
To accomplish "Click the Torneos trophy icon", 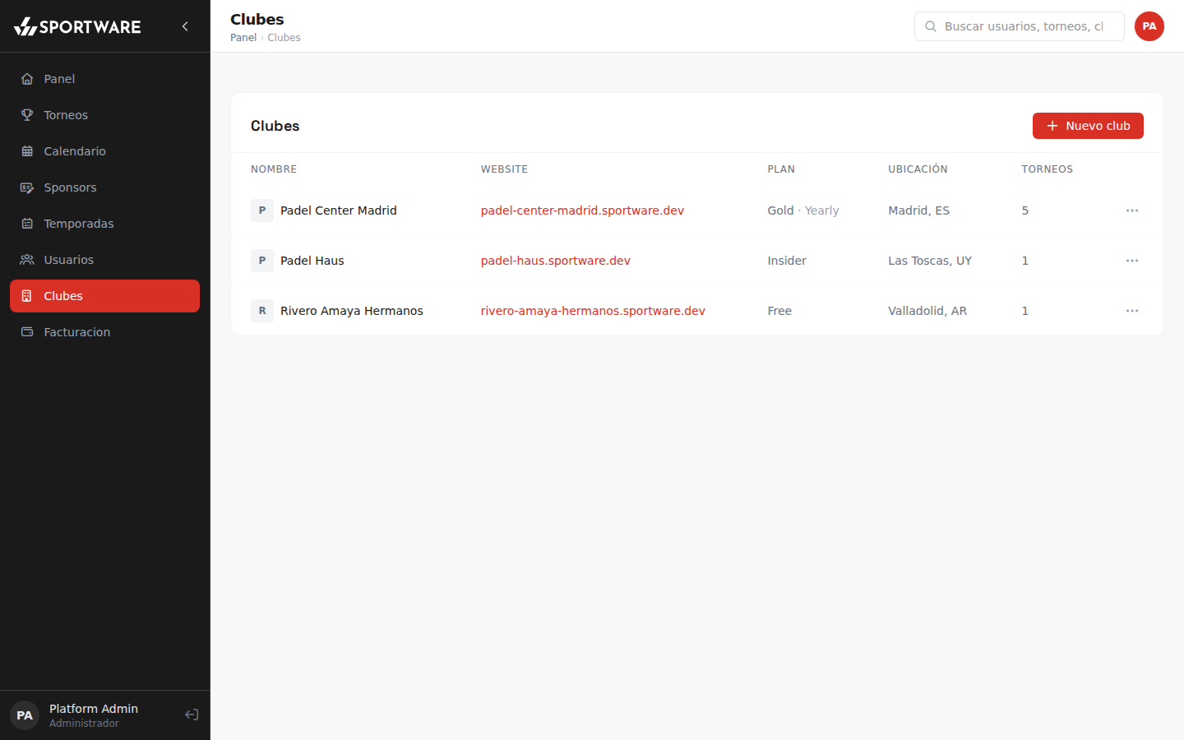I will (x=27, y=115).
